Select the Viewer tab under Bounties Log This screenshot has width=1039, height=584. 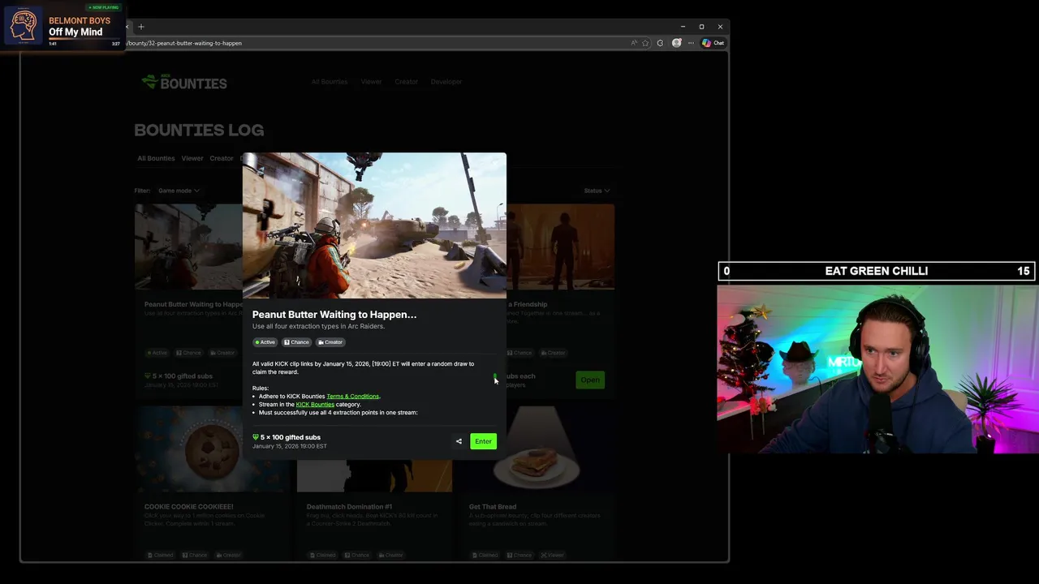pyautogui.click(x=192, y=158)
